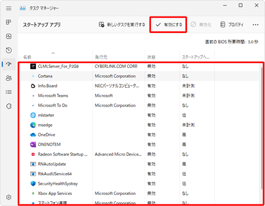
Task: Select RNAutoUpdate row name
Action: [52, 164]
